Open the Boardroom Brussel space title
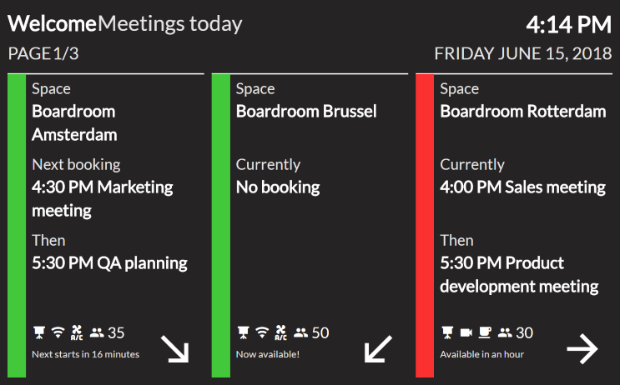 coord(306,111)
